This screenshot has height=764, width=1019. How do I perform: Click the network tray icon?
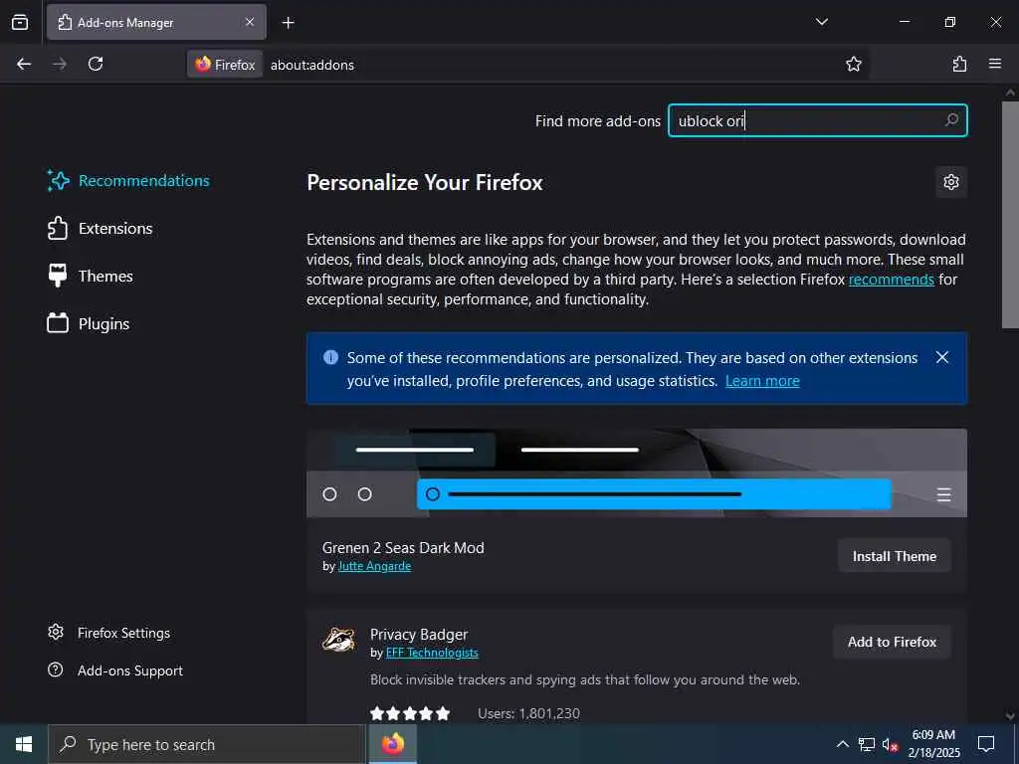tap(867, 744)
